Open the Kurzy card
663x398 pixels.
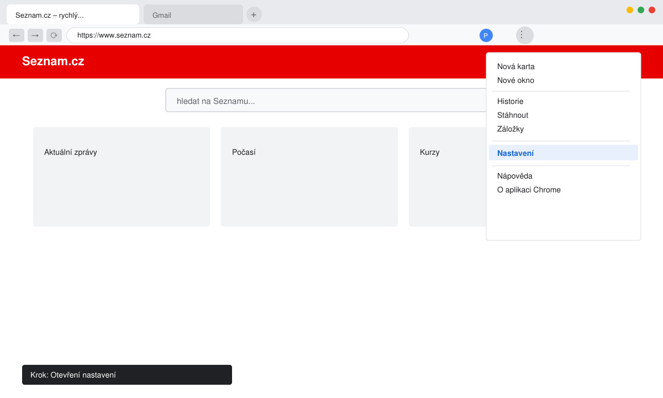tap(448, 177)
